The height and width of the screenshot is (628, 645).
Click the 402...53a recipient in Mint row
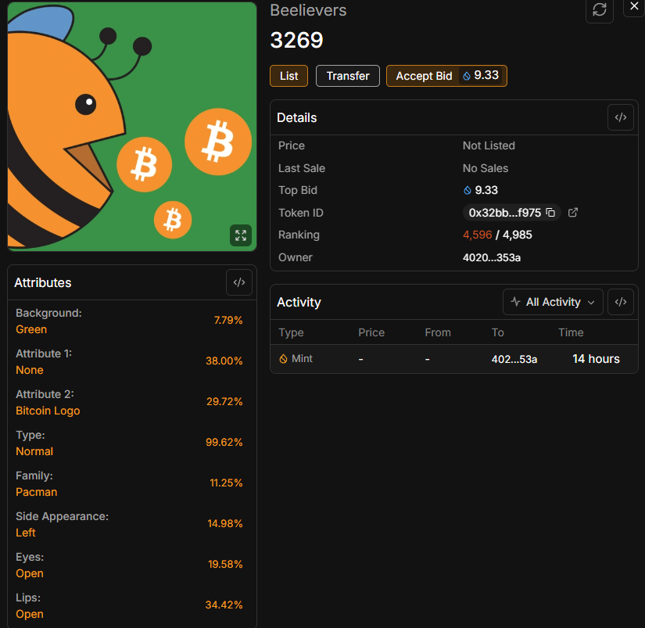[514, 359]
